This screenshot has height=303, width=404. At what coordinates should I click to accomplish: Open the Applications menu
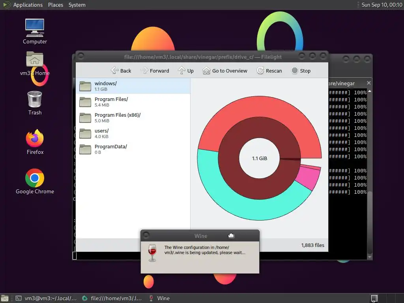tap(28, 5)
